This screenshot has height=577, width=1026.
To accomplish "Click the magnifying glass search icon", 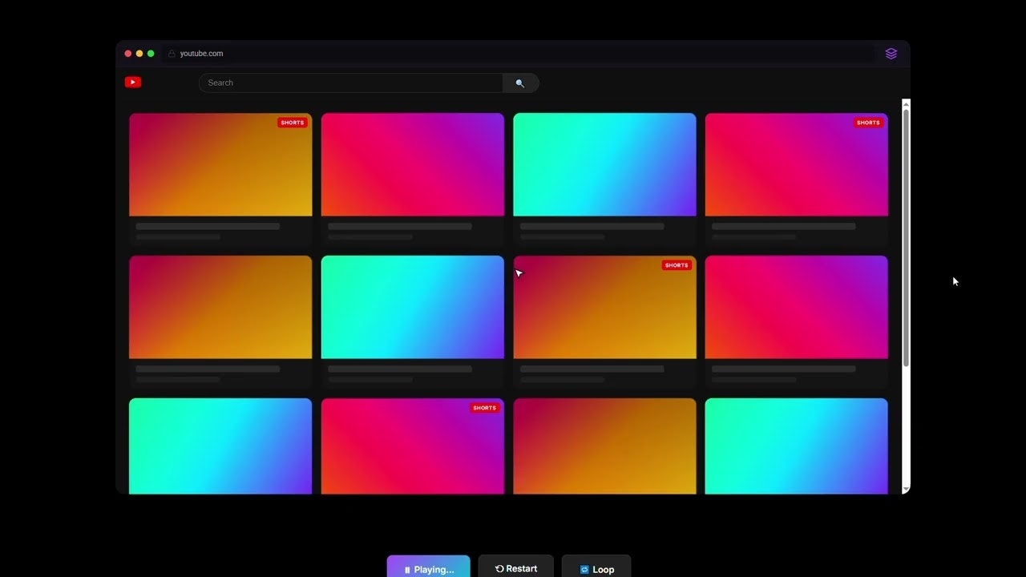I will pos(520,83).
